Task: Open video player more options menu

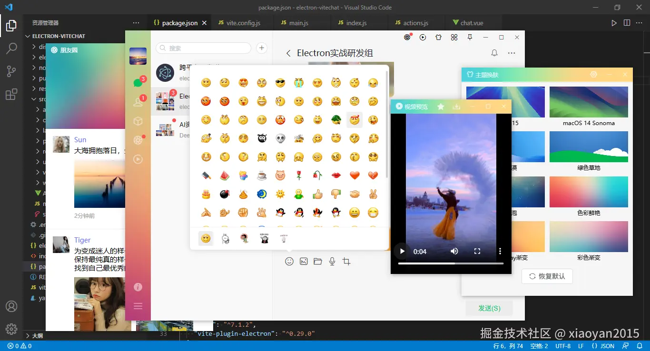Action: (x=500, y=251)
